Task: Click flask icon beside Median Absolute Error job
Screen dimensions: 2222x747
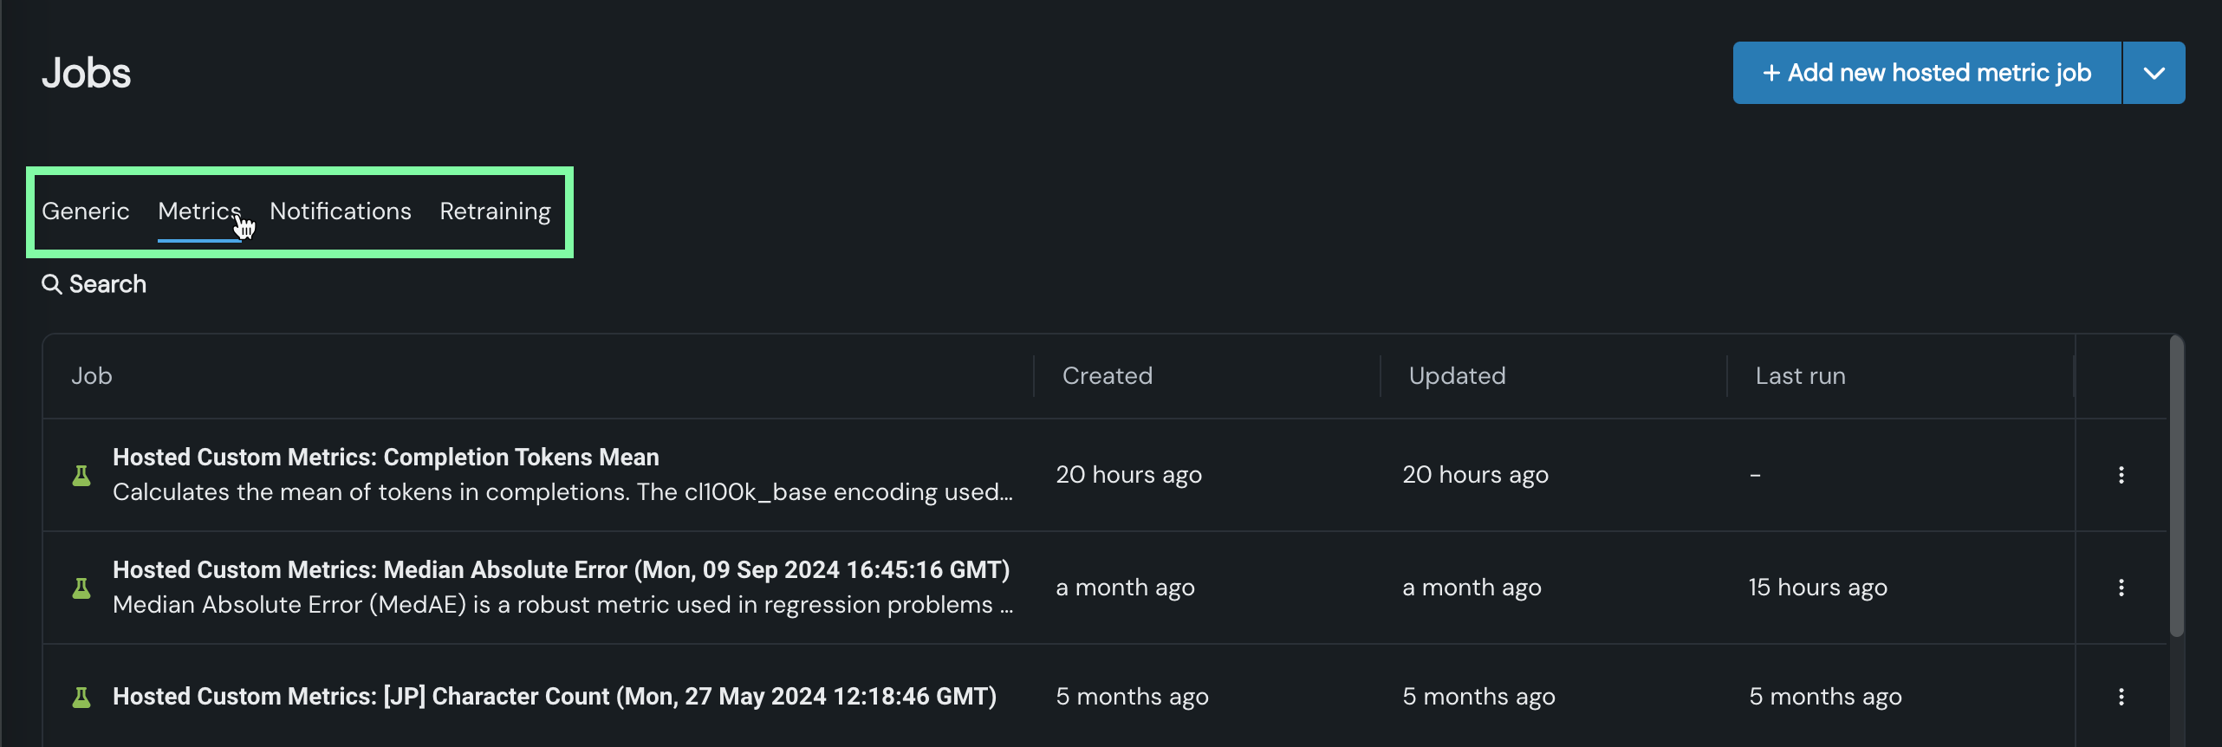Action: pos(81,588)
